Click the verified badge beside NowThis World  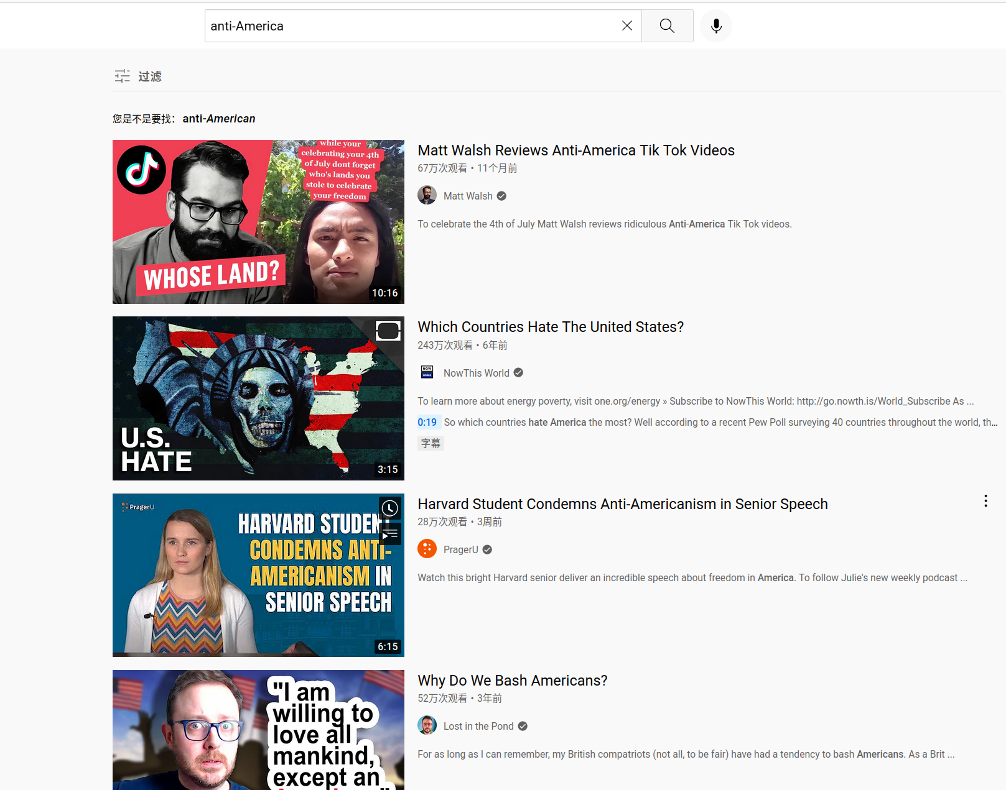point(518,373)
